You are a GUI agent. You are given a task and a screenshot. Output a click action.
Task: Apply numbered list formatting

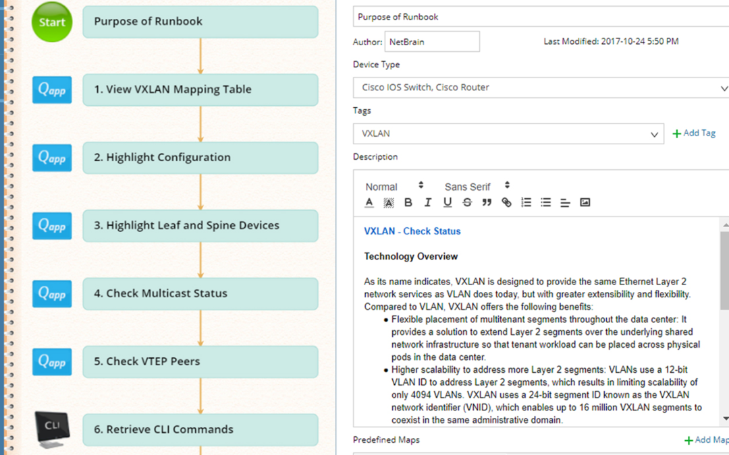coord(526,202)
